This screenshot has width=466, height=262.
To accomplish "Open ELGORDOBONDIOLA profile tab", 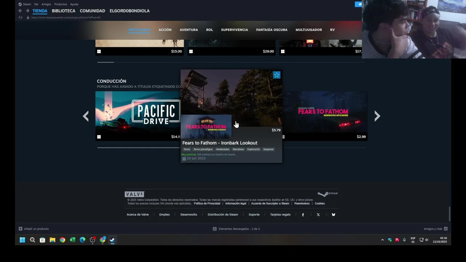I will (x=130, y=11).
